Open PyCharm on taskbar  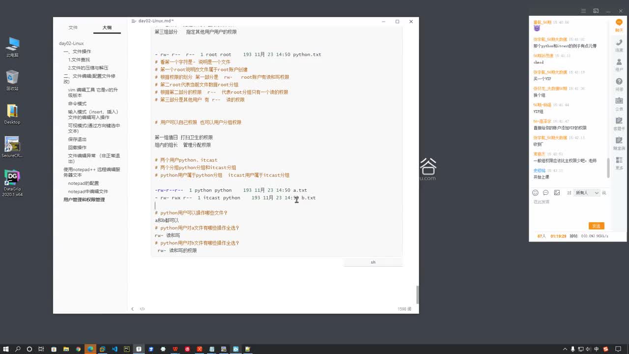coord(127,349)
